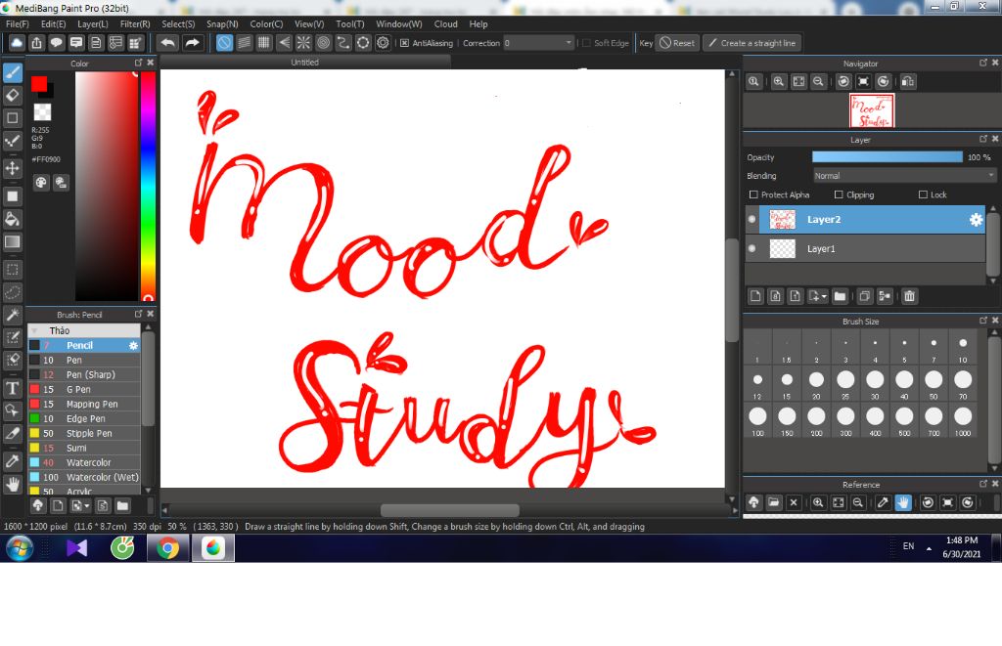
Task: Select the Brush tool in left toolbar
Action: (13, 72)
